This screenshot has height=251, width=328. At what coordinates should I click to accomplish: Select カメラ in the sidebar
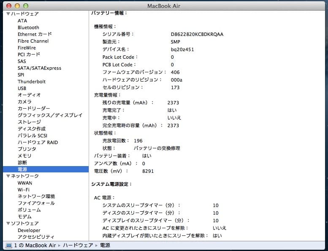click(24, 102)
